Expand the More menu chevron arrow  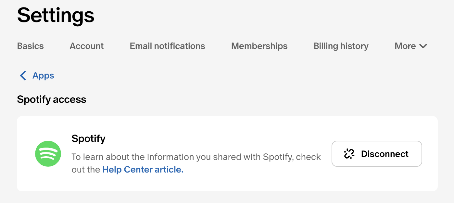coord(423,46)
